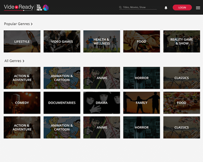Open the hamburger menu icon
Screen dimensions: 203x162
coord(198,8)
